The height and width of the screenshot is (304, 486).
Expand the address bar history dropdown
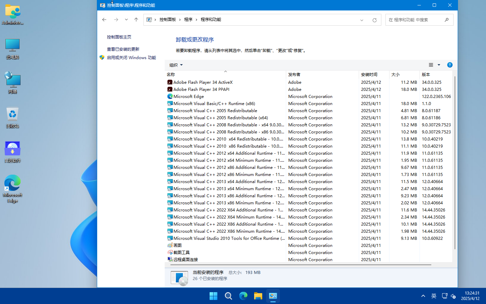click(x=362, y=20)
